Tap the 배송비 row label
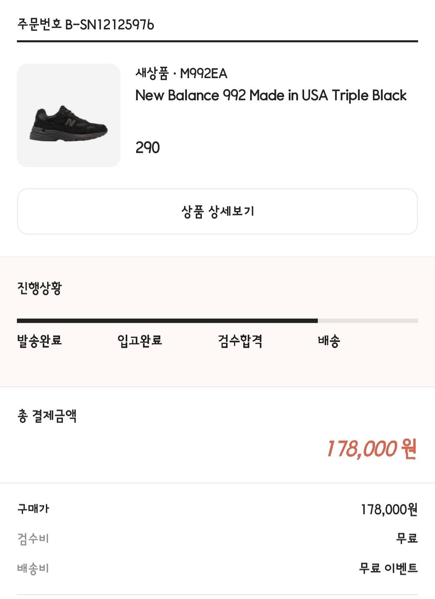Screen dimensions: 435x599 coord(33,568)
